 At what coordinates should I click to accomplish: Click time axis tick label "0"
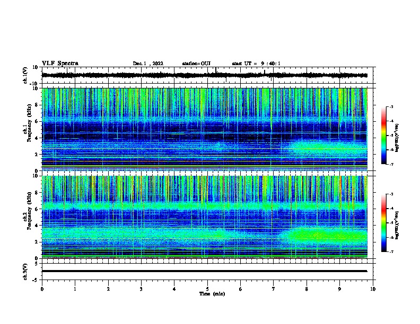(x=42, y=289)
